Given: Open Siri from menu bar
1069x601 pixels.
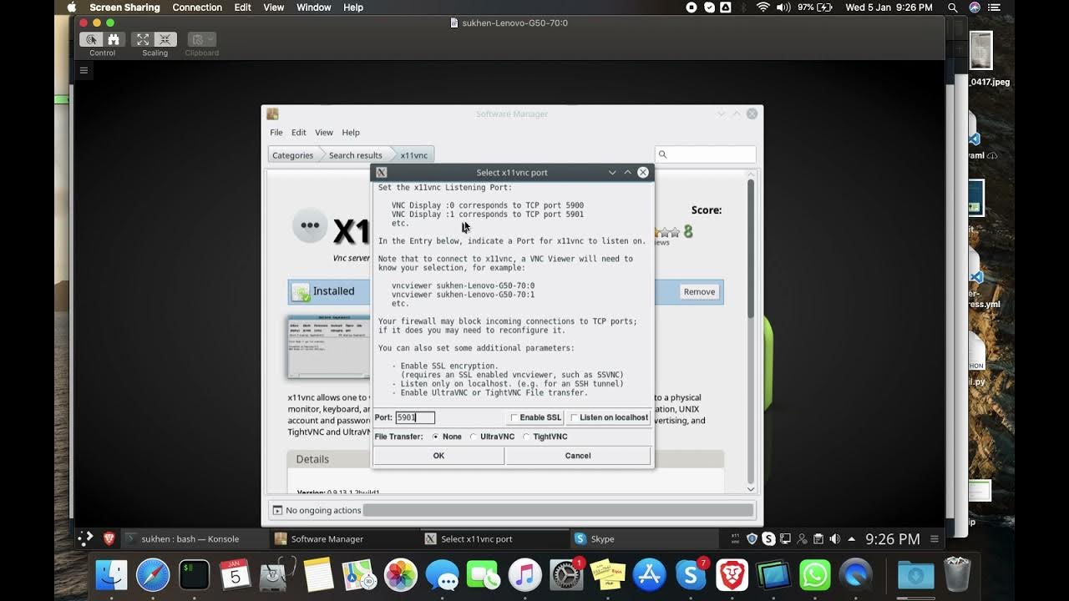Looking at the screenshot, I should click(x=975, y=8).
